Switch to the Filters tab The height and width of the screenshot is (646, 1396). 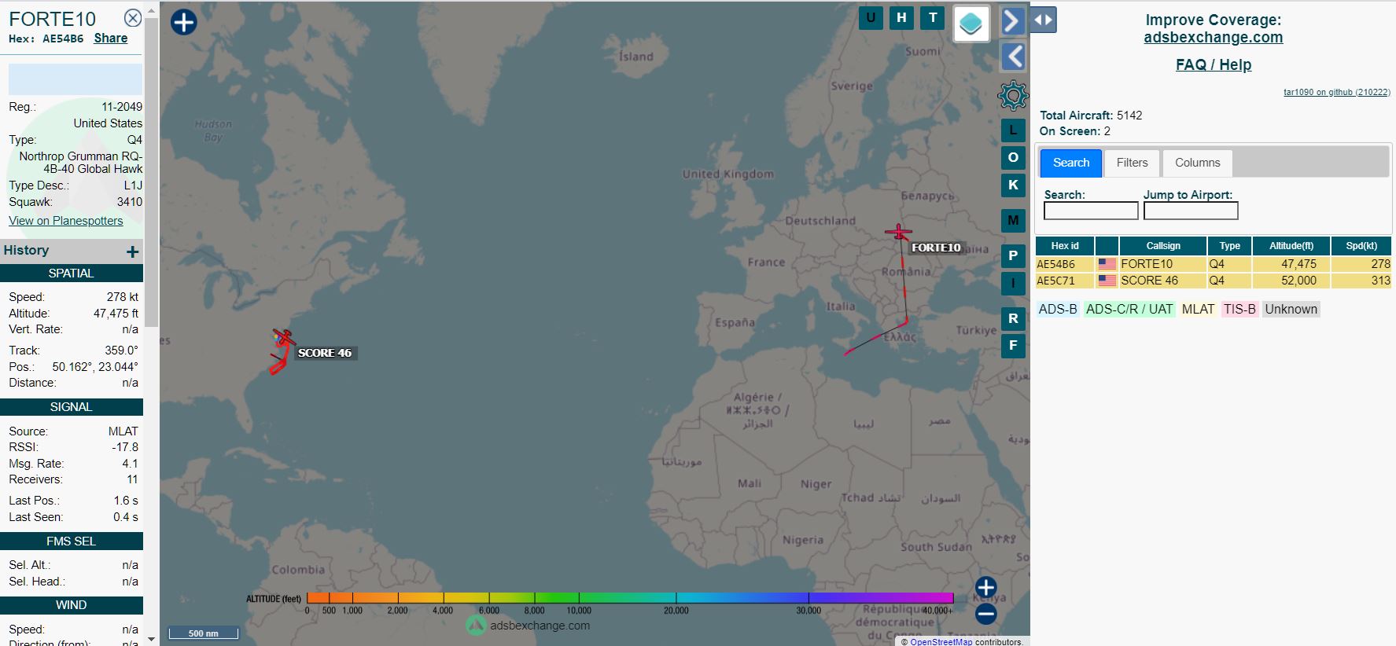point(1132,163)
